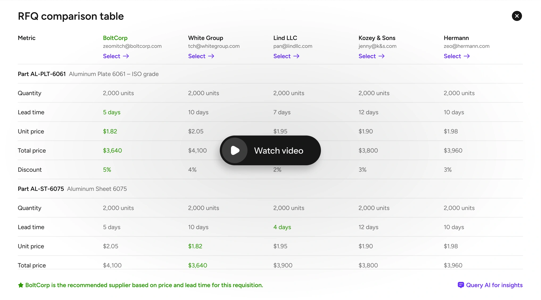This screenshot has height=300, width=541.
Task: Click zeomitch@boltcorp.com email address
Action: [x=132, y=46]
